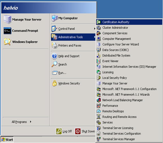Open Configure Your Server Wizard
Image resolution: width=163 pixels, height=143 pixels.
click(129, 44)
